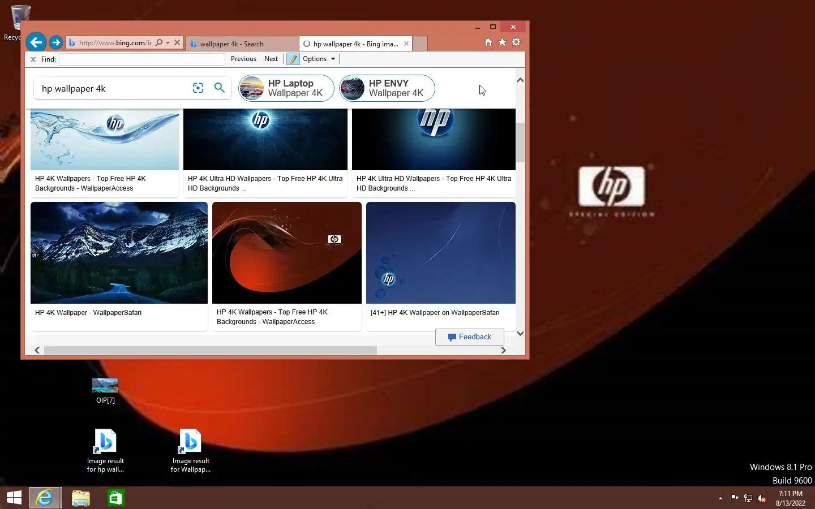Image resolution: width=815 pixels, height=509 pixels.
Task: Click Next in the Find bar
Action: 271,59
